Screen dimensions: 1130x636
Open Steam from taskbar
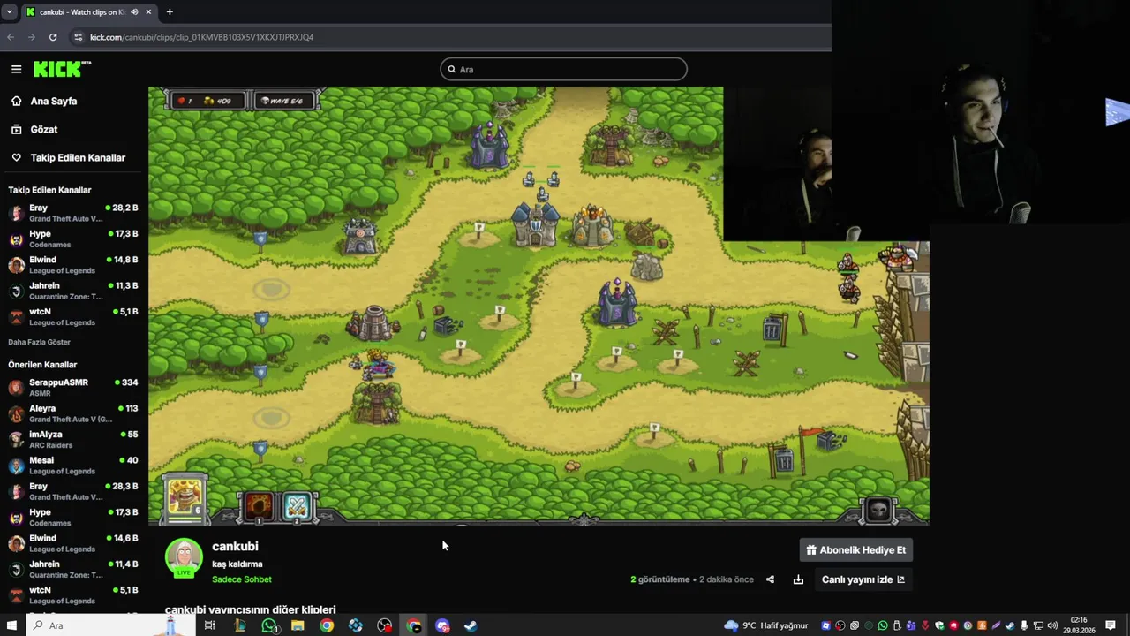(x=471, y=625)
